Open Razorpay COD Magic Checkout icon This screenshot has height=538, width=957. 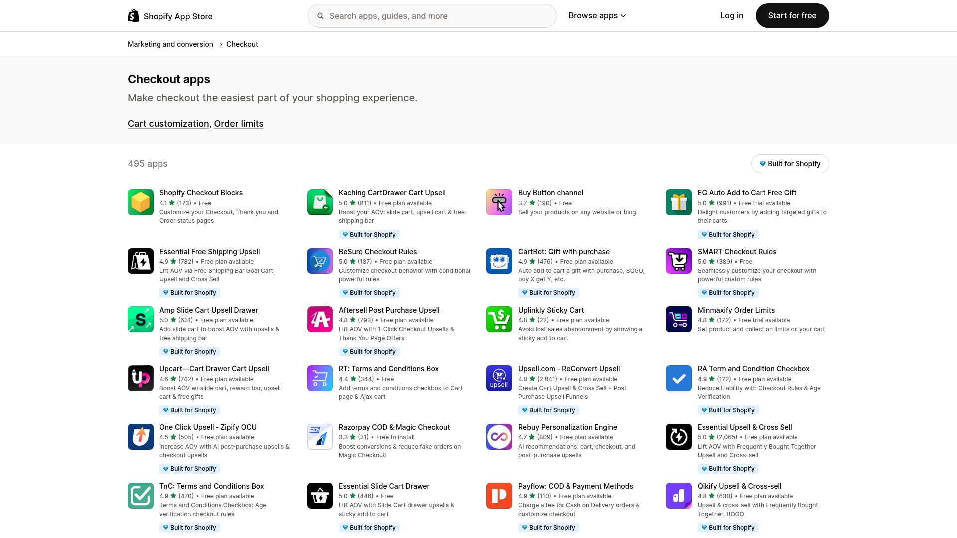coord(320,437)
